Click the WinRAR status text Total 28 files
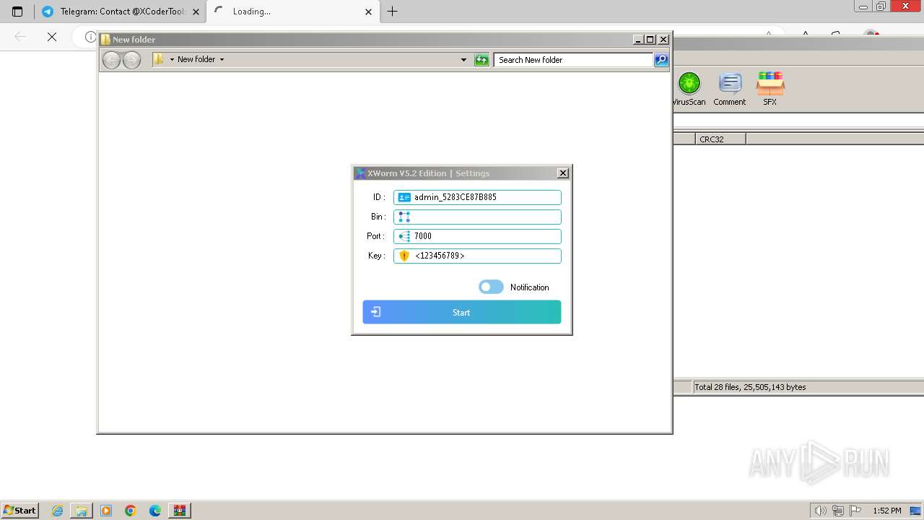924x520 pixels. 750,387
